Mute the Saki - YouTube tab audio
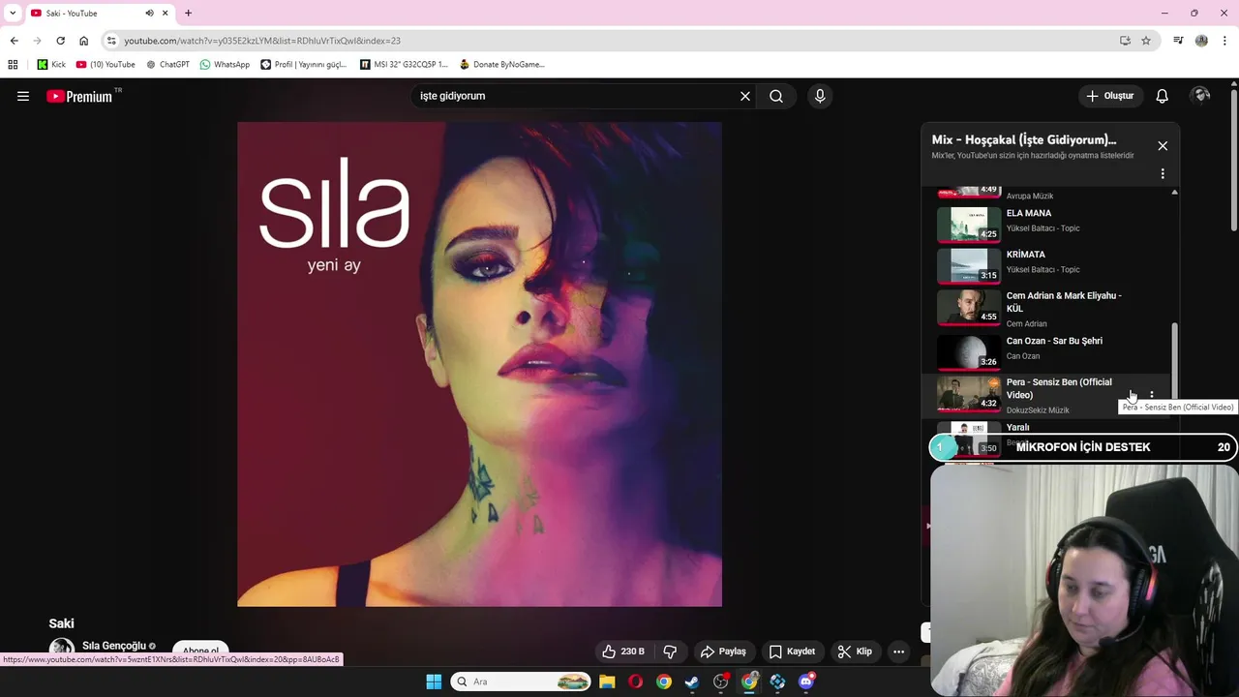Screen dimensions: 1239x697 click(x=149, y=14)
